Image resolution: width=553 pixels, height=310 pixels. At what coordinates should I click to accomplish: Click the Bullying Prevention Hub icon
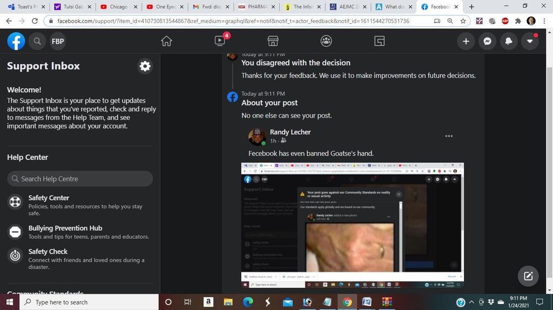tap(15, 232)
